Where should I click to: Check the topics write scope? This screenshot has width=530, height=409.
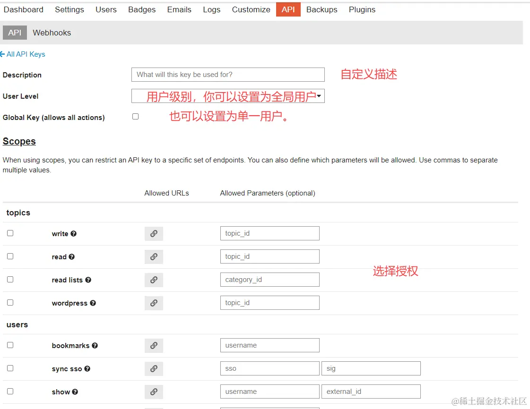10,233
